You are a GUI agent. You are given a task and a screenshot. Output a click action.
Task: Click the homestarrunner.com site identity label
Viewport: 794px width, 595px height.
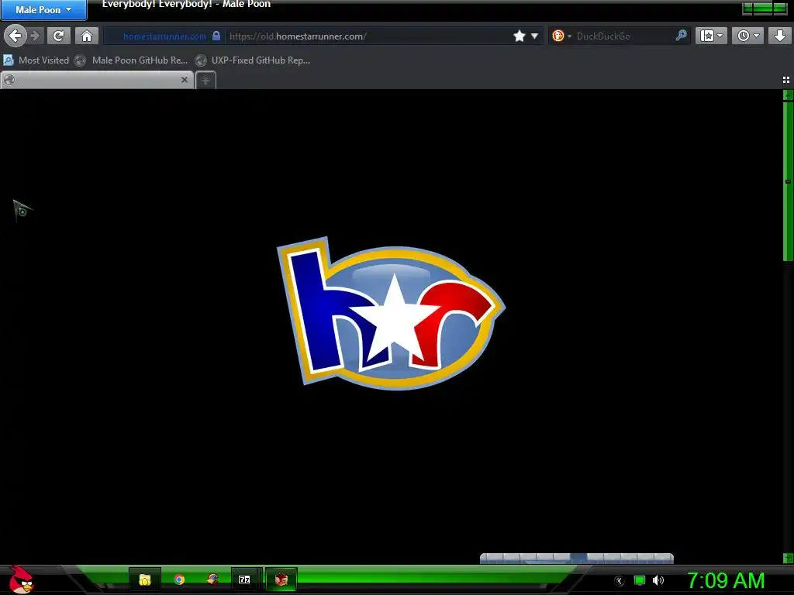(164, 36)
